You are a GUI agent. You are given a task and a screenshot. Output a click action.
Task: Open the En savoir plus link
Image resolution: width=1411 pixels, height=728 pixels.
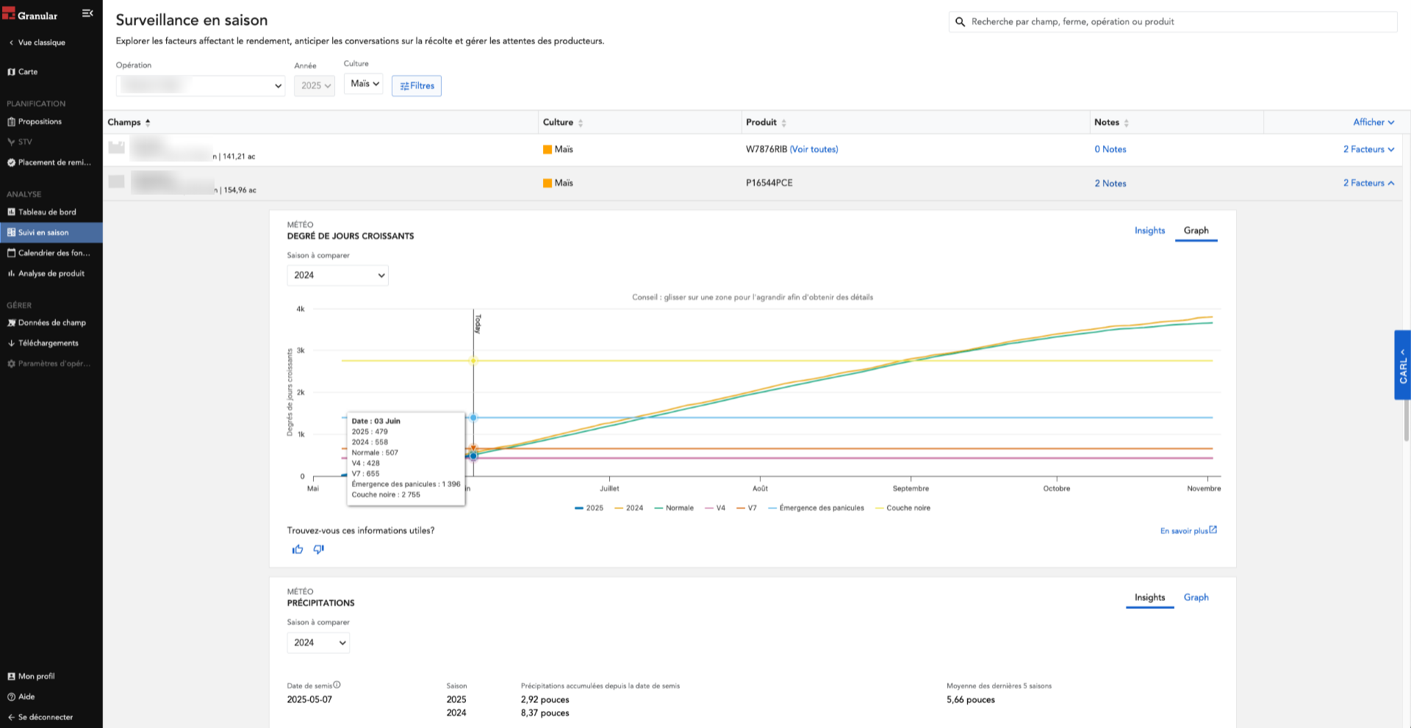tap(1188, 530)
